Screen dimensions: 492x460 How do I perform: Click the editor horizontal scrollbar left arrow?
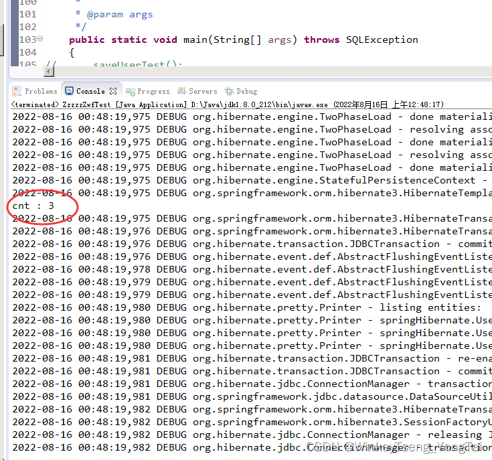pyautogui.click(x=49, y=72)
